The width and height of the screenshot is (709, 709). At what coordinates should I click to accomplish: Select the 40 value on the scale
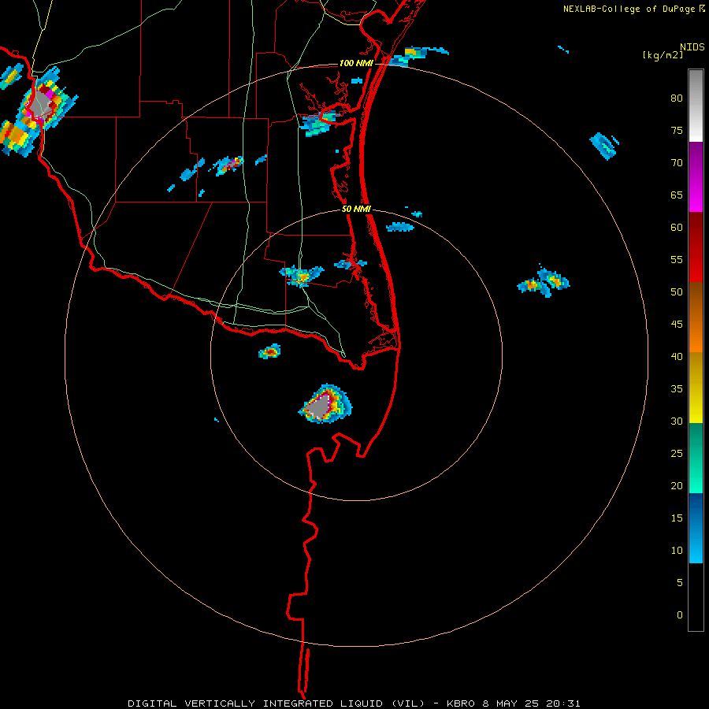(677, 356)
